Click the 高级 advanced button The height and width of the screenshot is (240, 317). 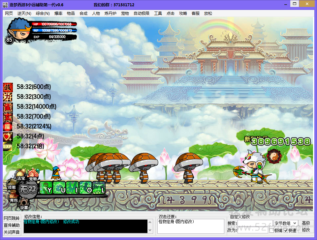[306, 223]
